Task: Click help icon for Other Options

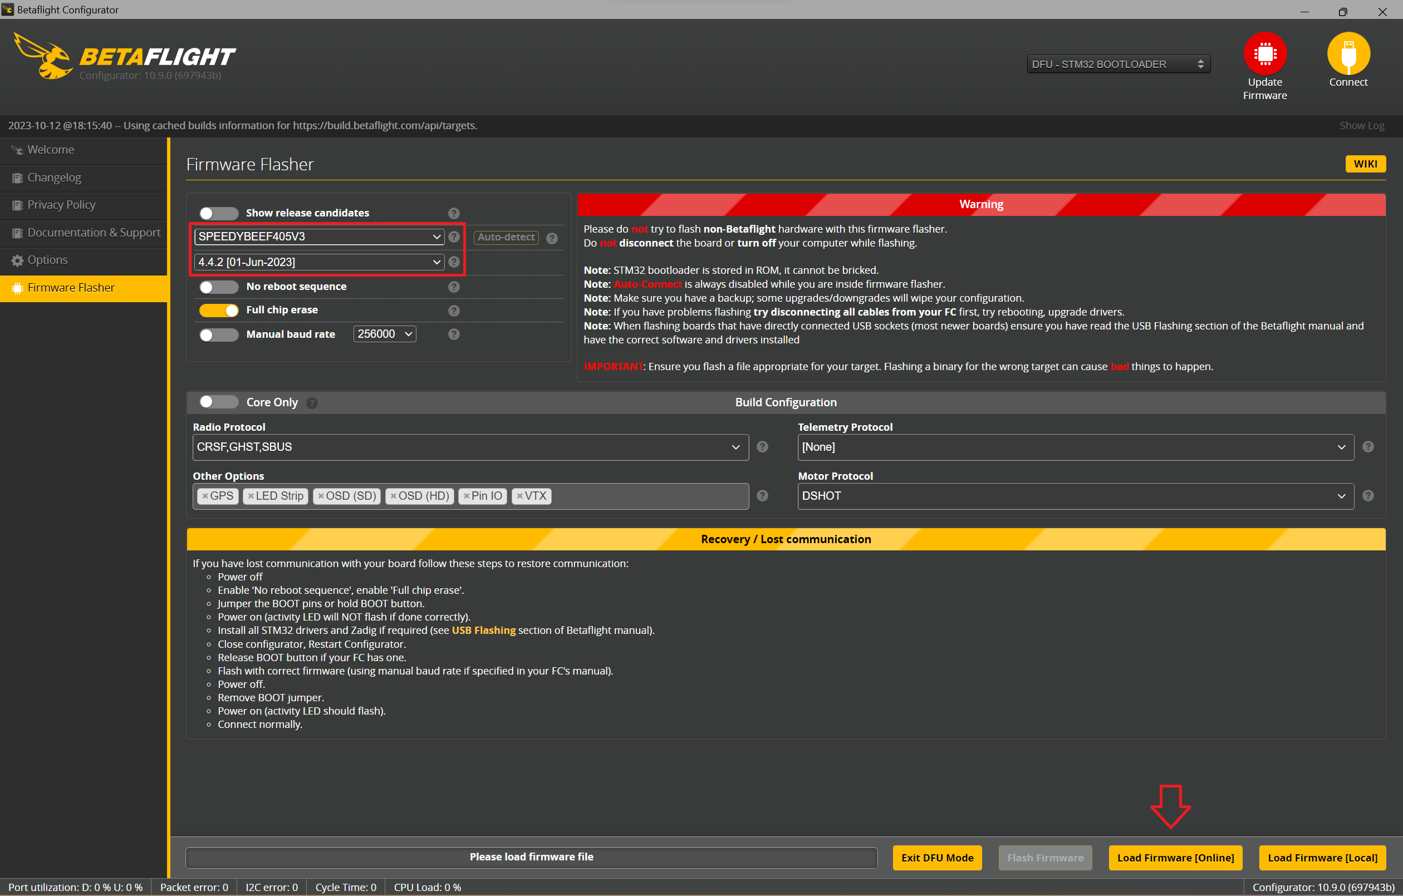Action: [762, 496]
